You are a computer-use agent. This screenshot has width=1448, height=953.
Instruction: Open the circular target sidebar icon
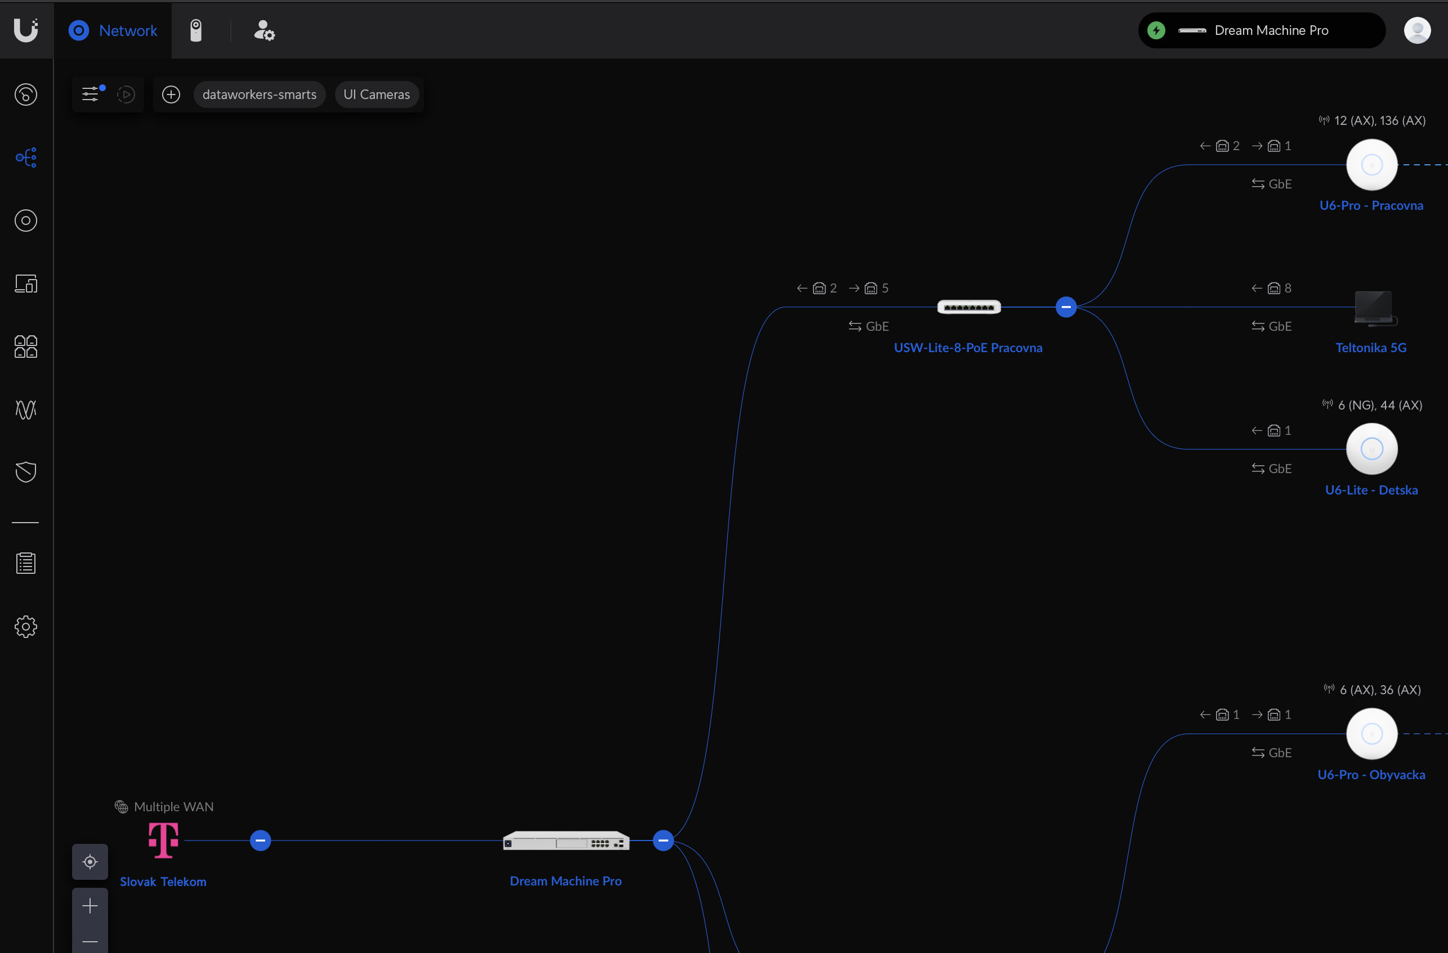click(25, 221)
